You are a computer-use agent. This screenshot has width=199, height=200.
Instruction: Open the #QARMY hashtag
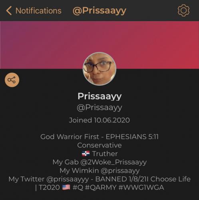pyautogui.click(x=101, y=187)
